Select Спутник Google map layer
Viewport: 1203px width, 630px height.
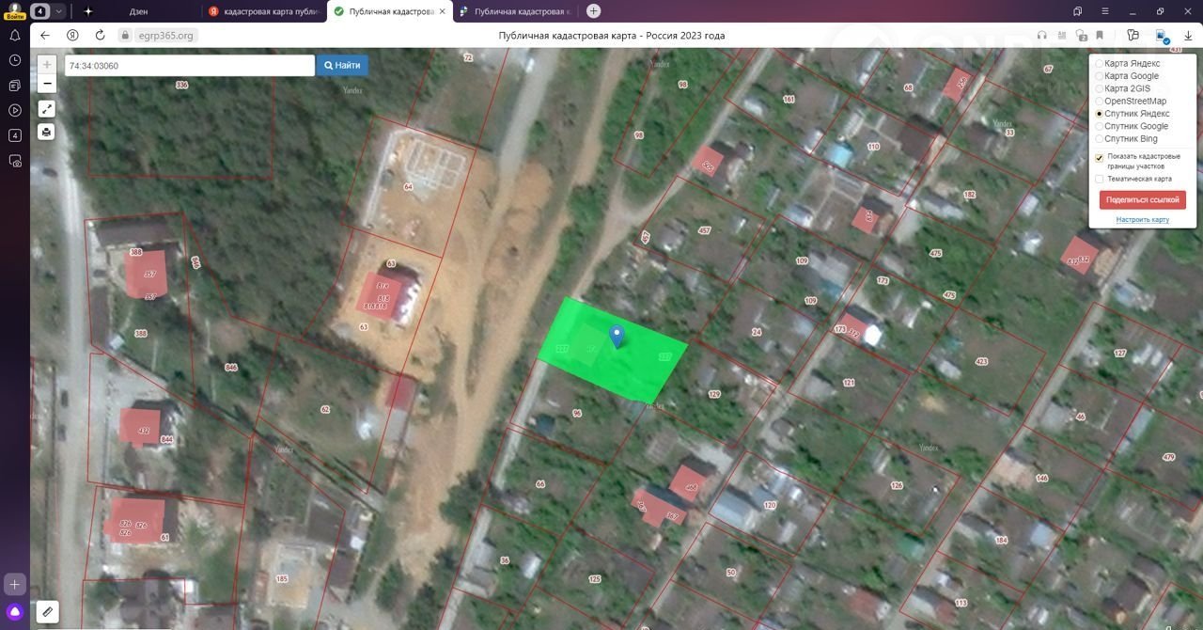pos(1100,126)
